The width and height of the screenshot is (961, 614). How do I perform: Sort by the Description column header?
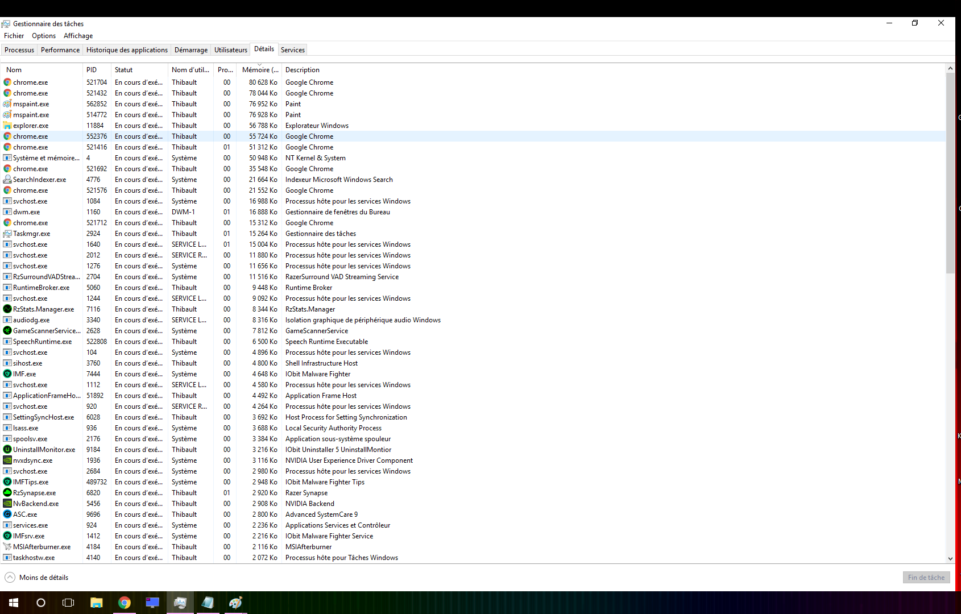coord(613,70)
